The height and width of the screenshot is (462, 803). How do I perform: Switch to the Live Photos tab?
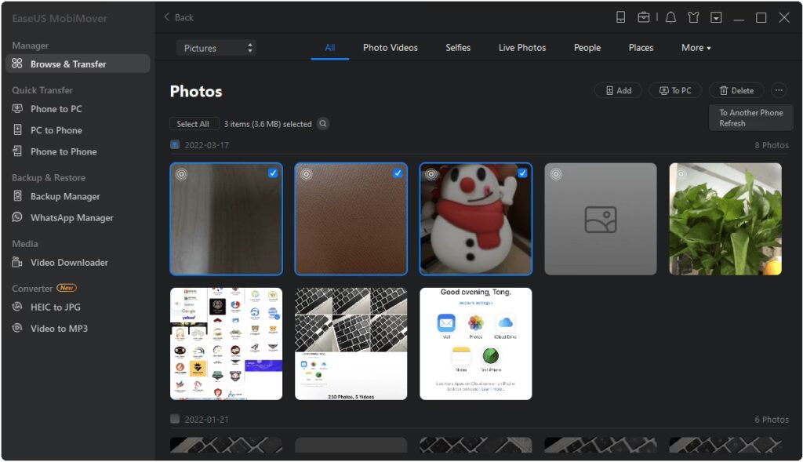521,48
